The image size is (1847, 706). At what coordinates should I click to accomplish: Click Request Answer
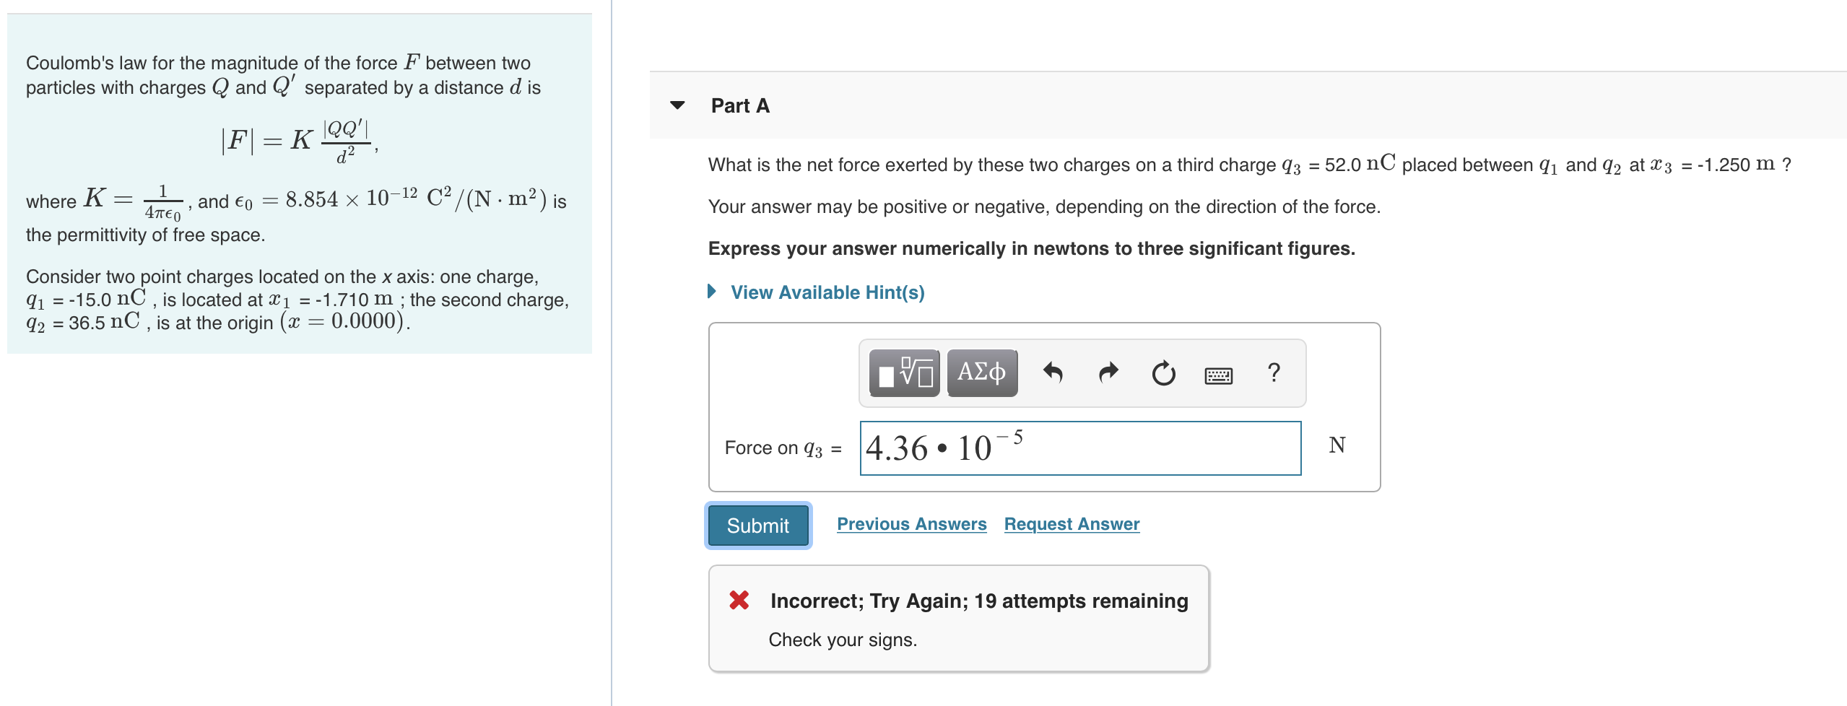point(1071,523)
